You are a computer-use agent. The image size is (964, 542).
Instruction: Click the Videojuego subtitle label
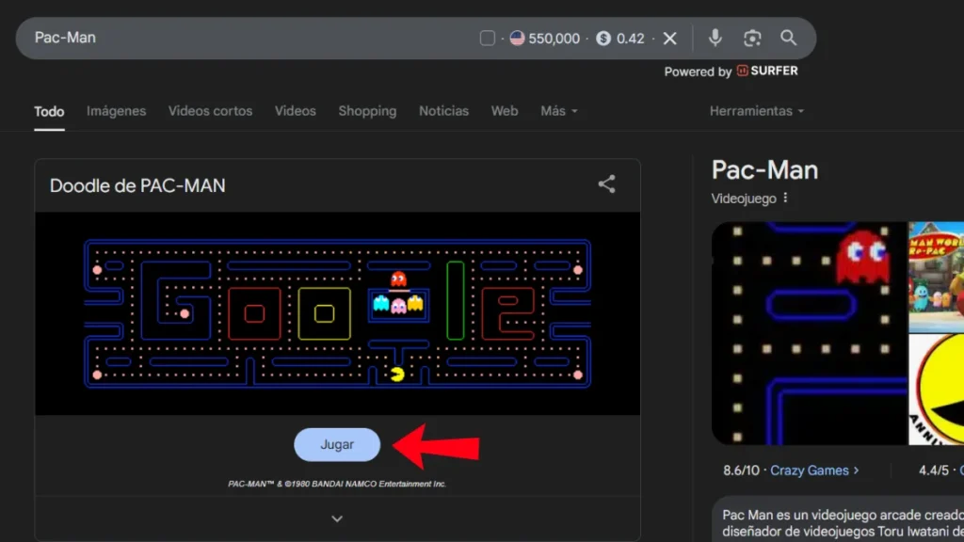pyautogui.click(x=744, y=199)
